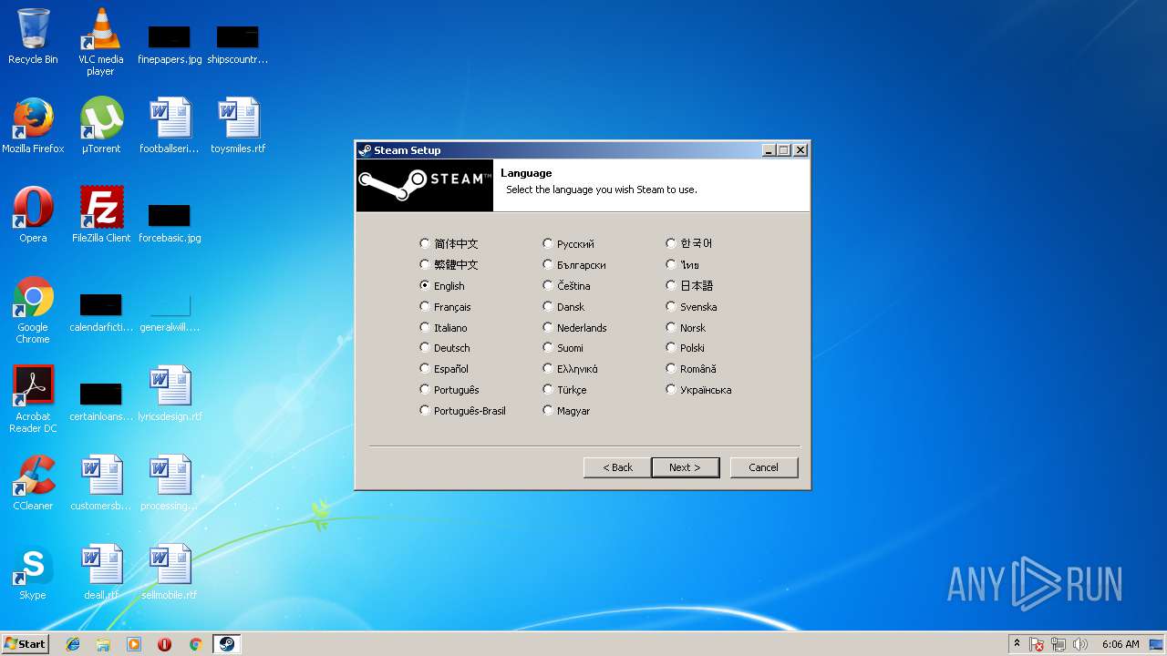Click the volume speaker tray icon
1167x656 pixels.
point(1080,644)
